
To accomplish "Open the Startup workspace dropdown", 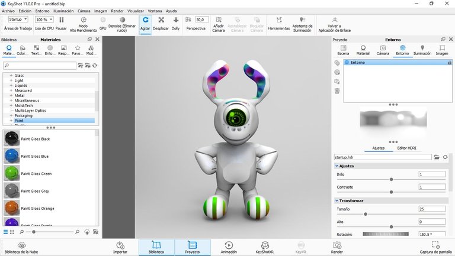I will pyautogui.click(x=18, y=19).
